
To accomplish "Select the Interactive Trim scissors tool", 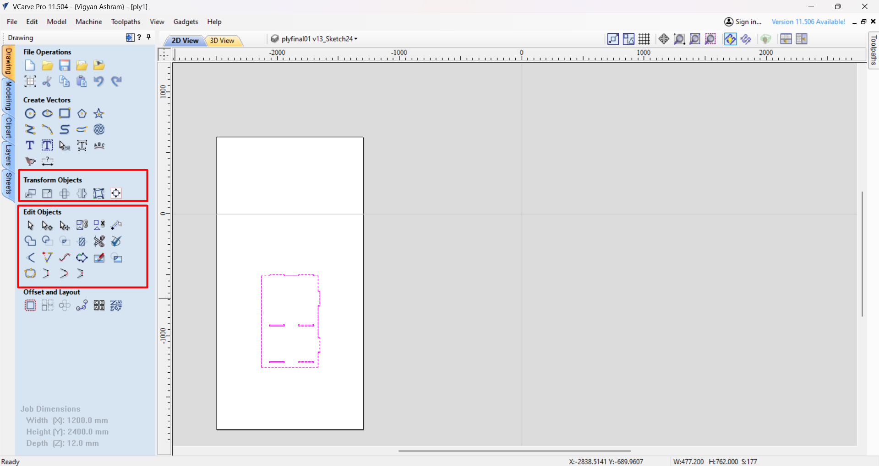I will click(x=99, y=241).
